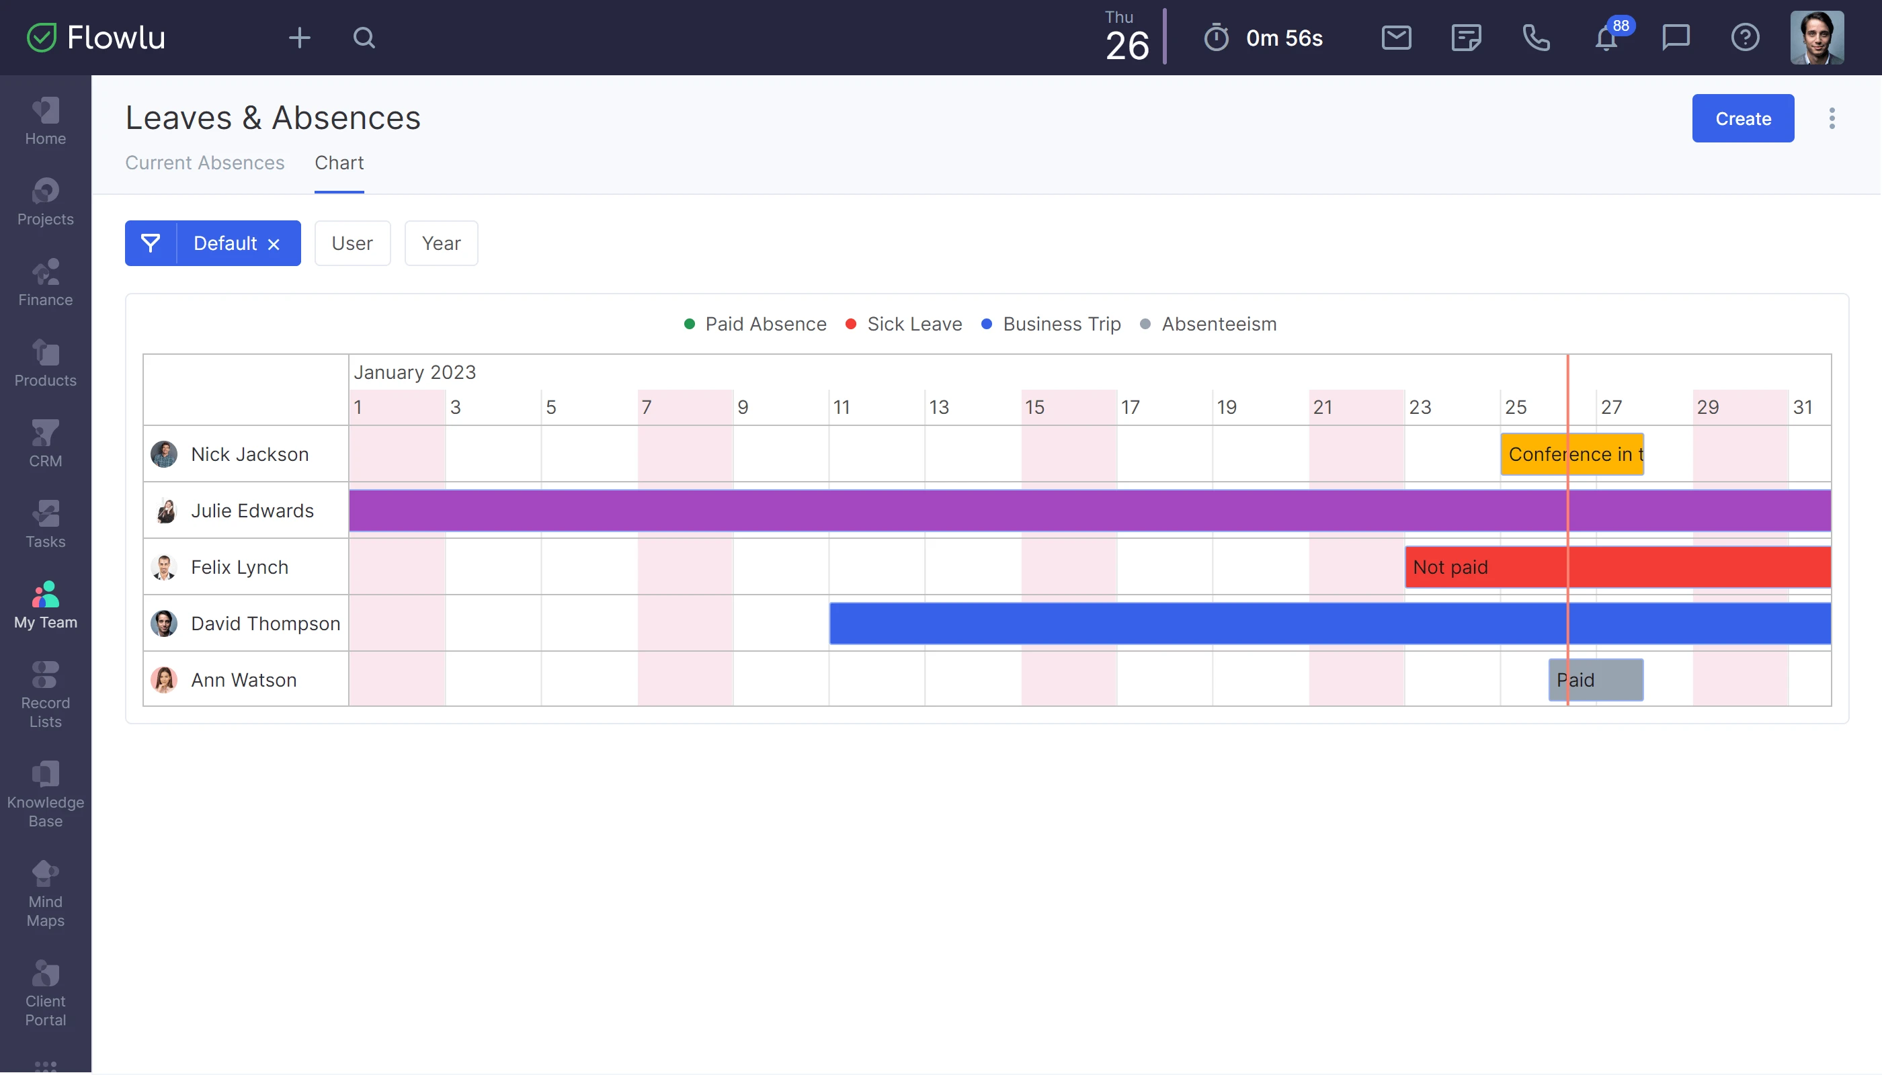Start the time tracker stopwatch
The image size is (1882, 1075).
1216,38
